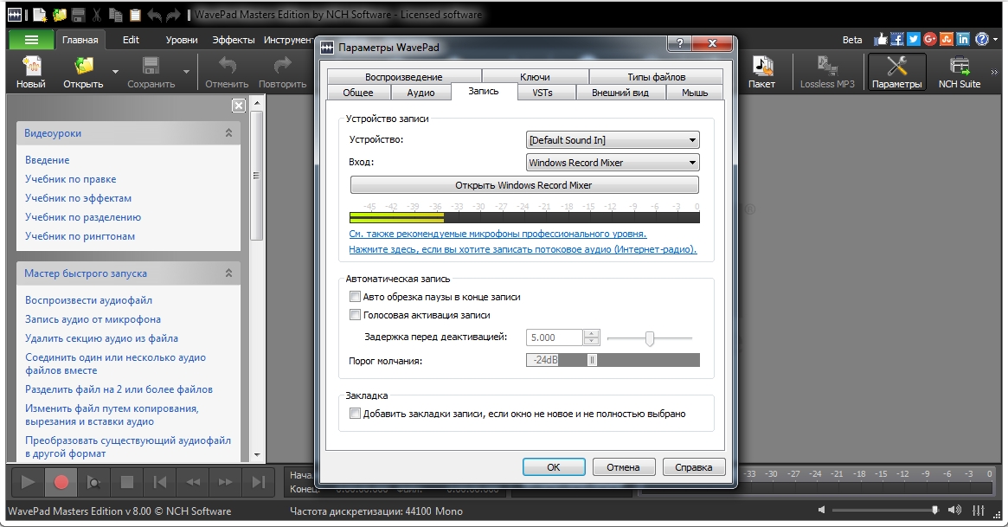Close the left sidebar panel with X
This screenshot has width=1008, height=527.
(x=239, y=106)
